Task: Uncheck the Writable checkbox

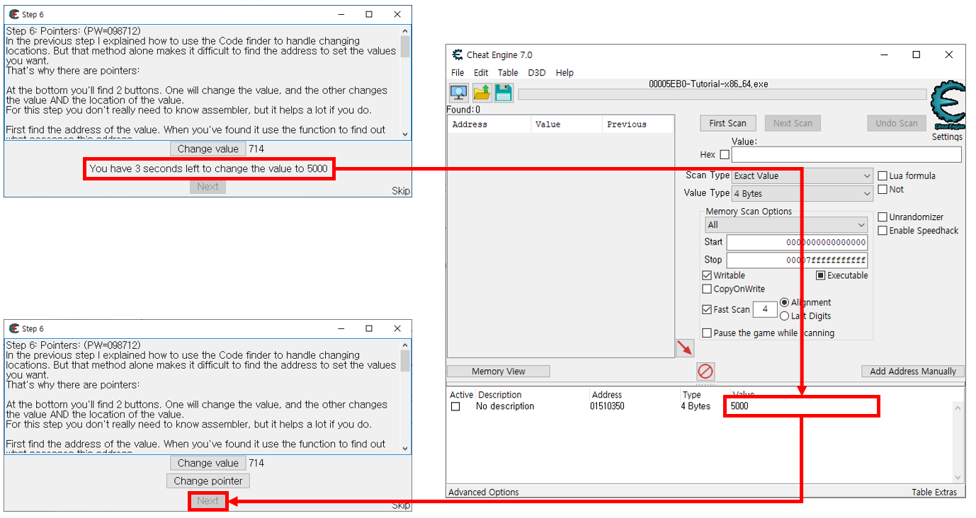Action: 707,275
